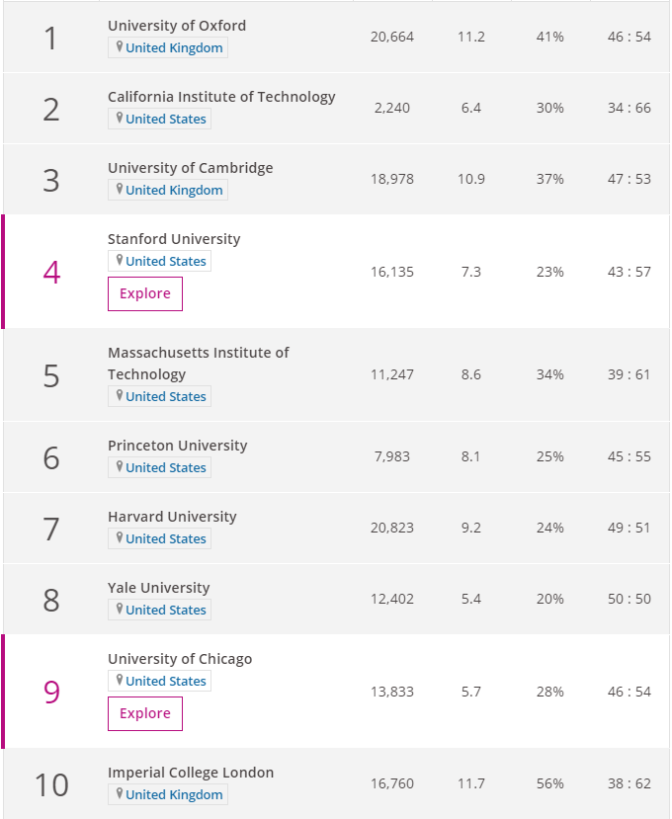This screenshot has width=672, height=819.
Task: Click the Yale University name link
Action: tap(158, 588)
